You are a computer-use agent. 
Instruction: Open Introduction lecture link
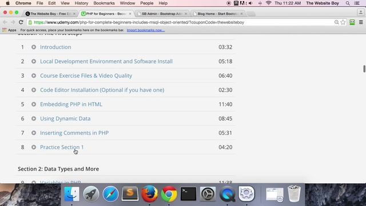[x=55, y=47]
